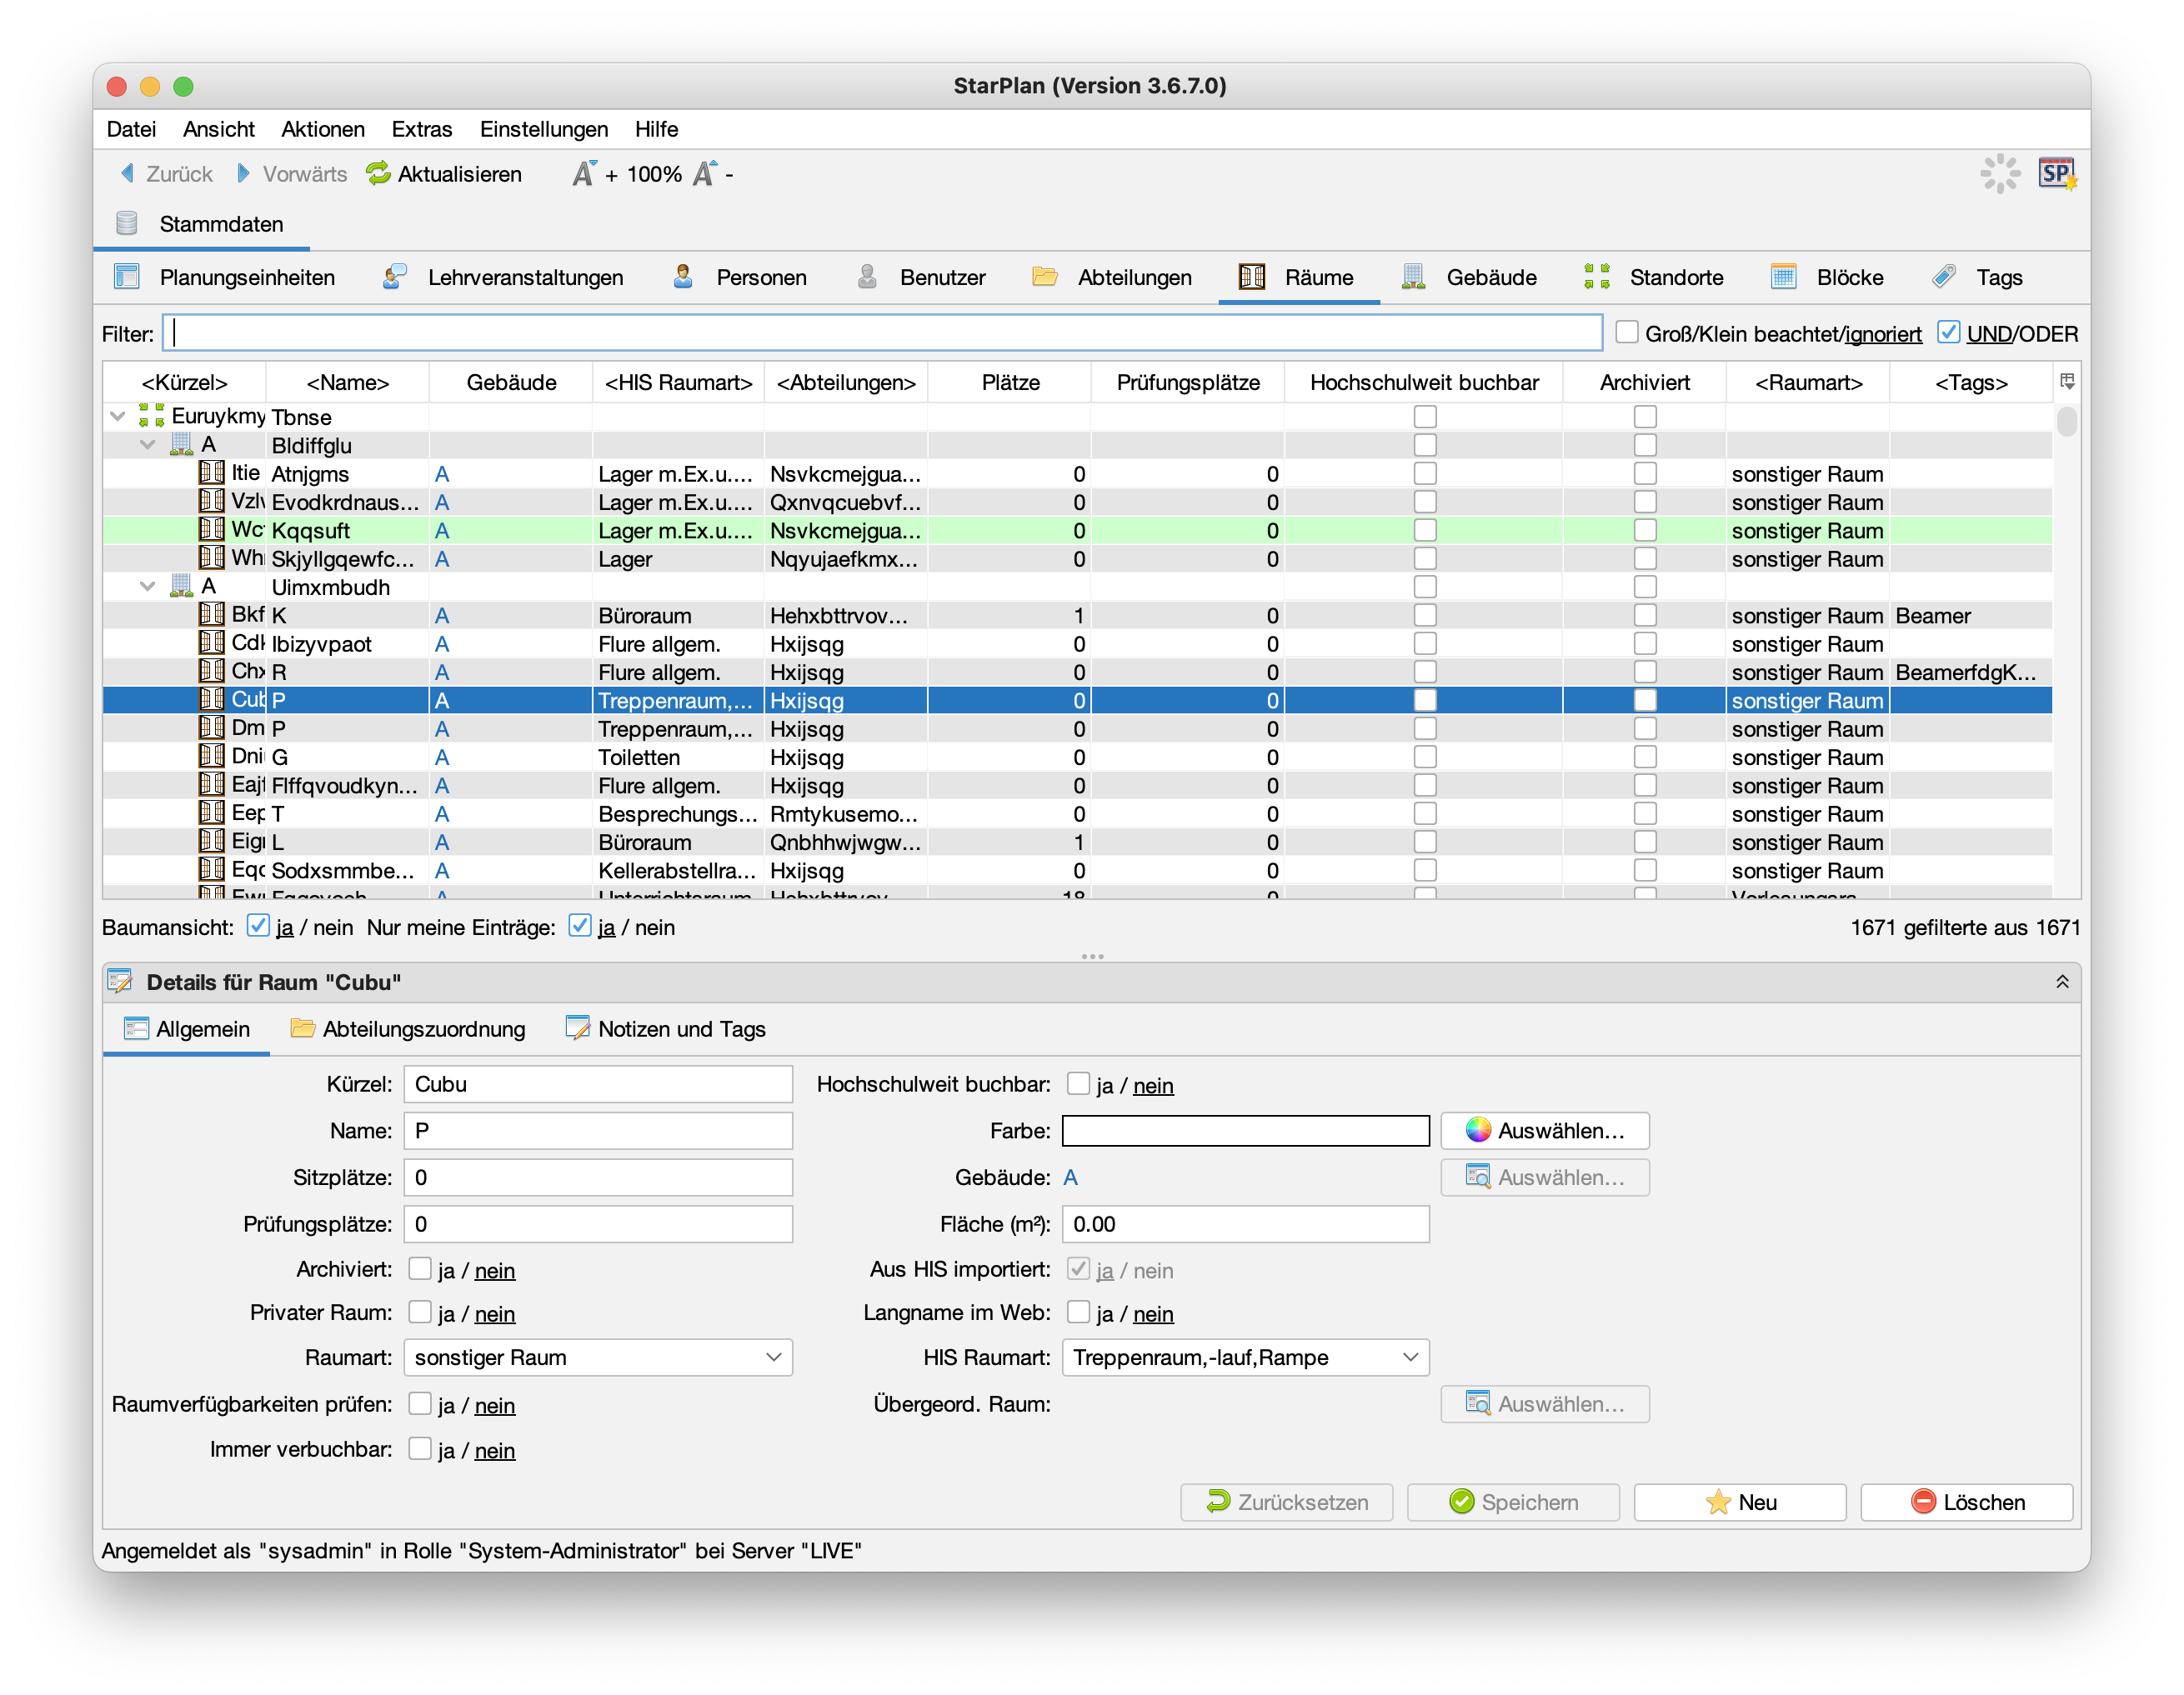The image size is (2184, 1695).
Task: Click the Neu button
Action: 1739,1502
